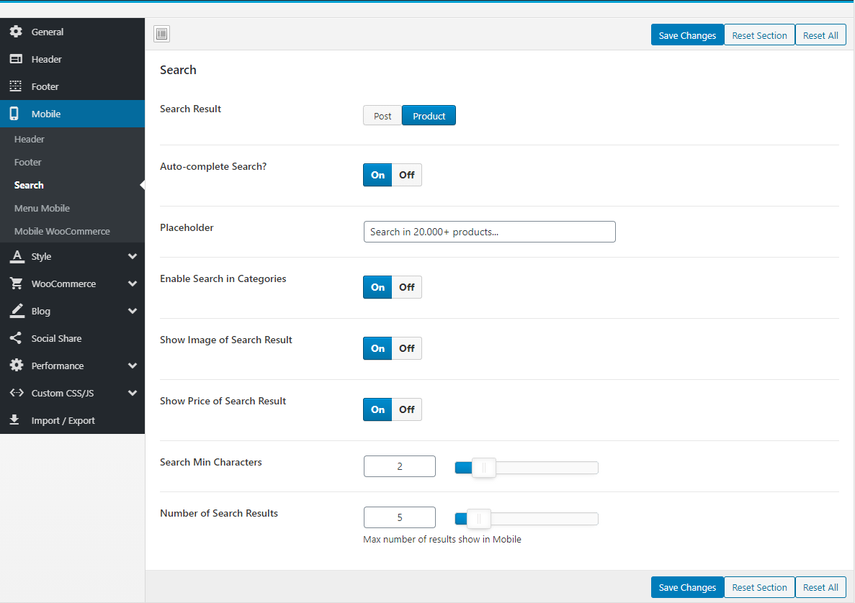Image resolution: width=855 pixels, height=603 pixels.
Task: Turn off Show Price of Search Result
Action: pyautogui.click(x=407, y=409)
